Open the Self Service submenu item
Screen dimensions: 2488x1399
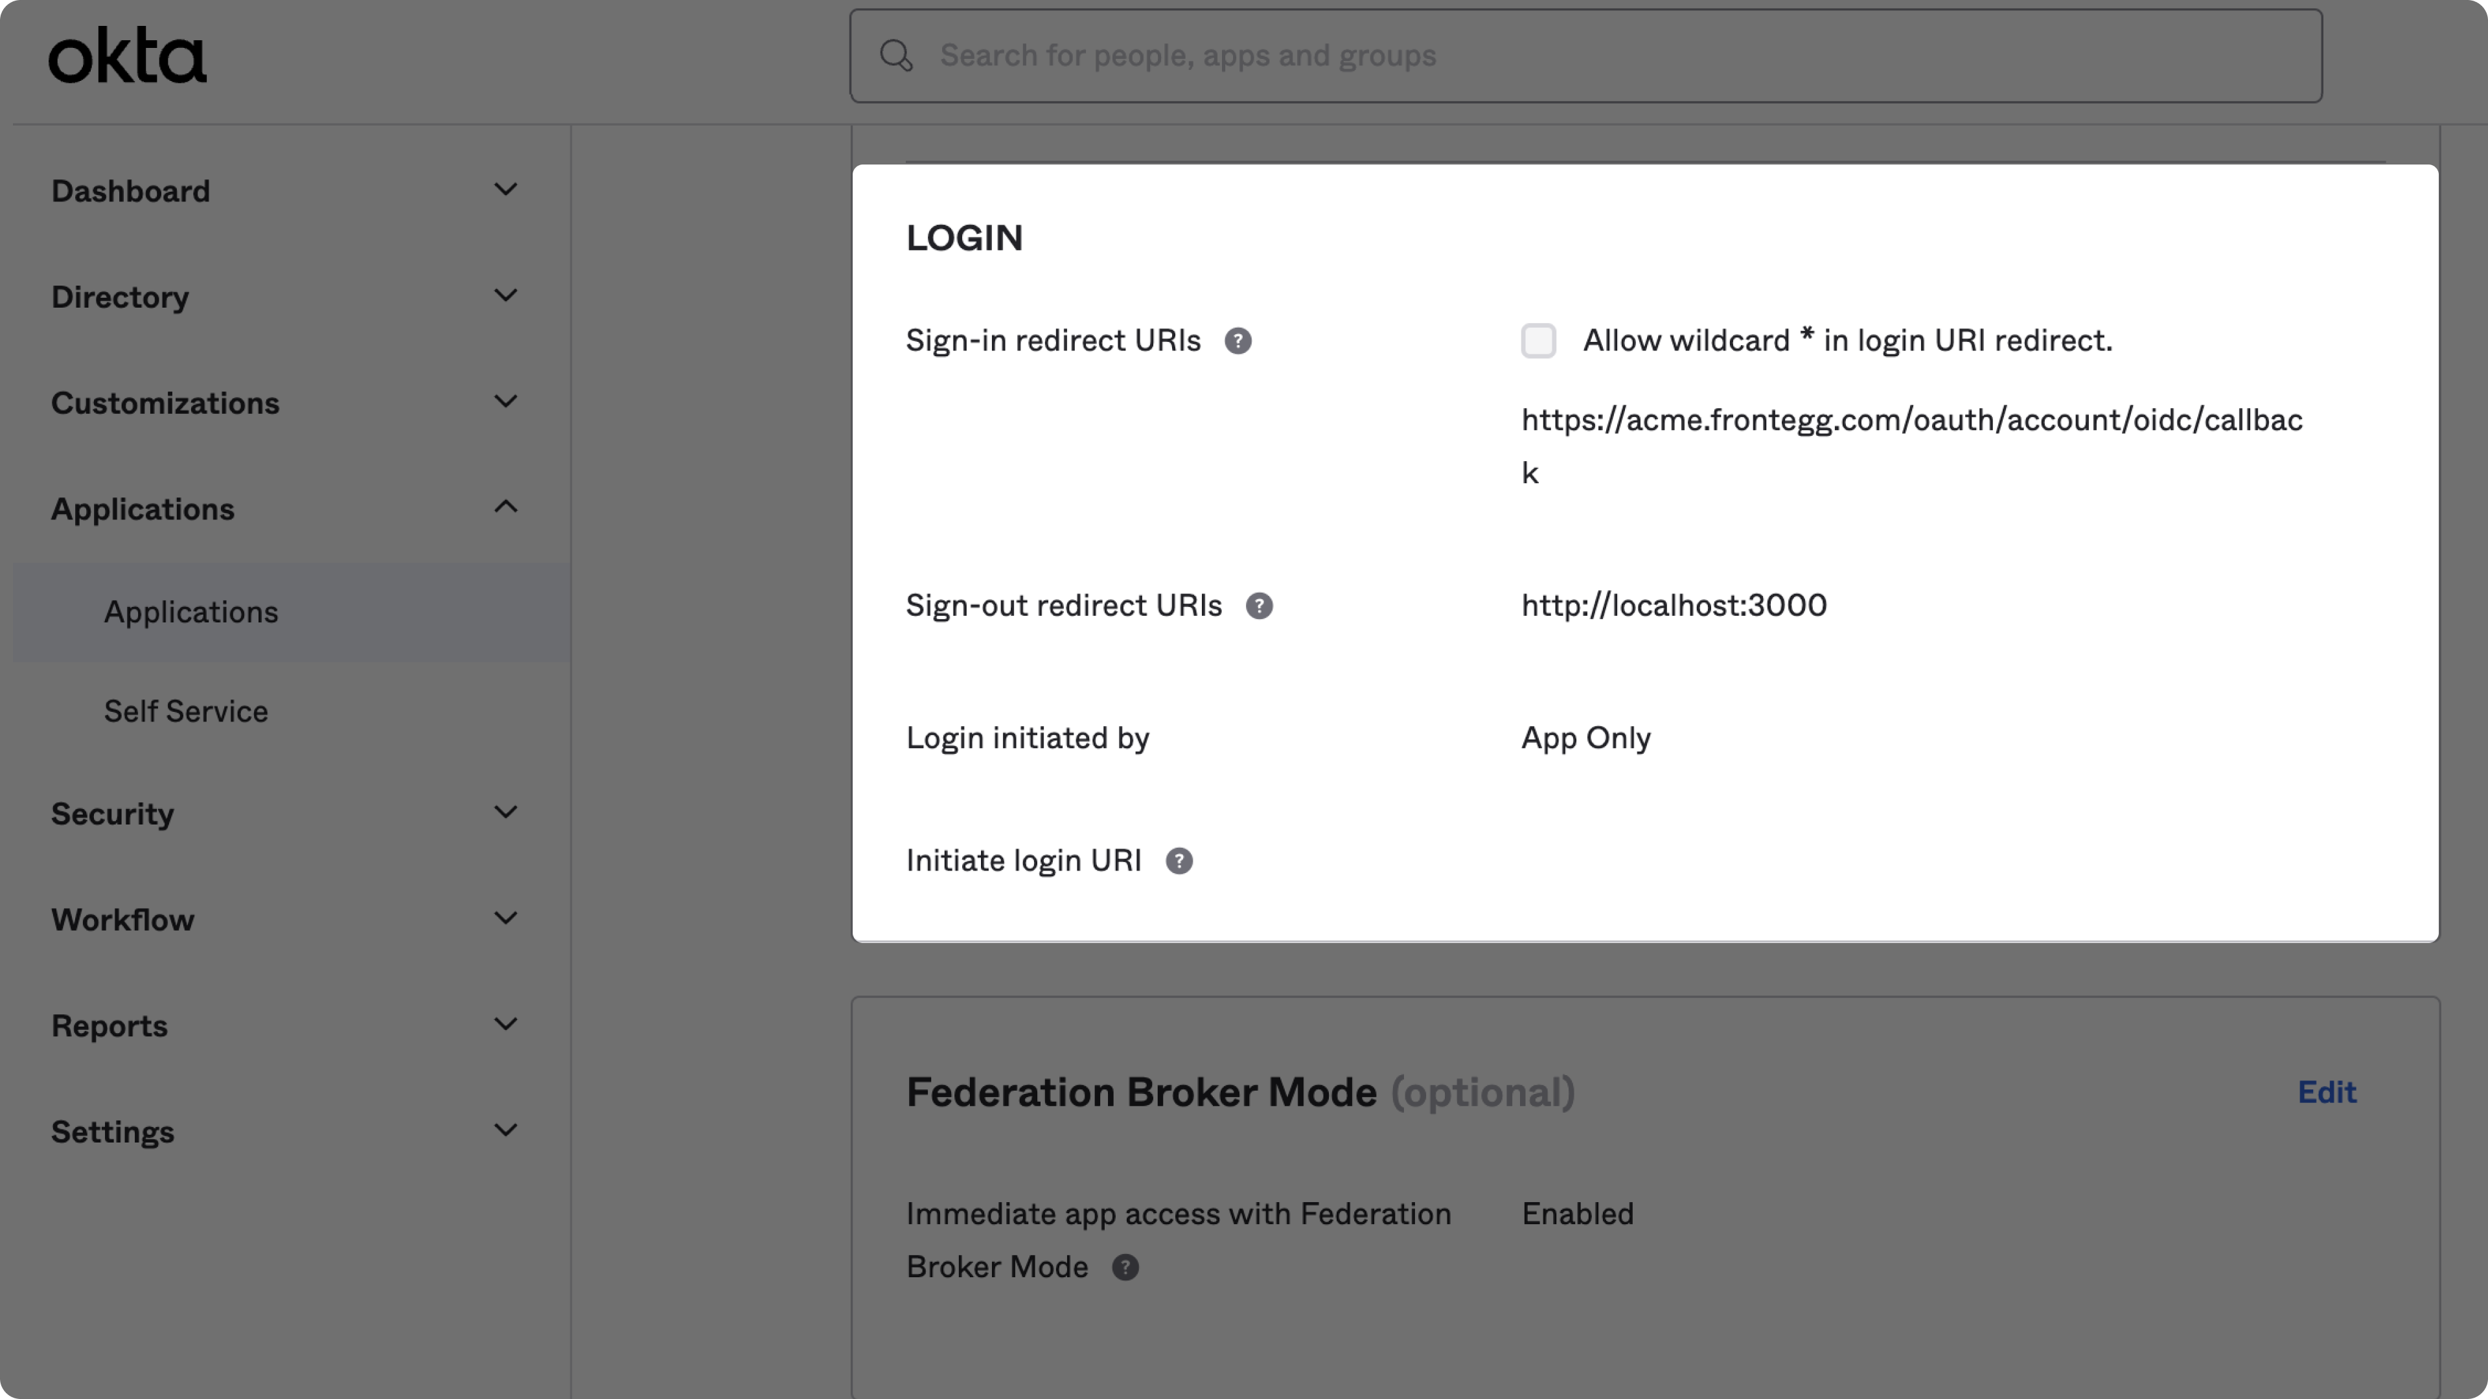coord(187,712)
